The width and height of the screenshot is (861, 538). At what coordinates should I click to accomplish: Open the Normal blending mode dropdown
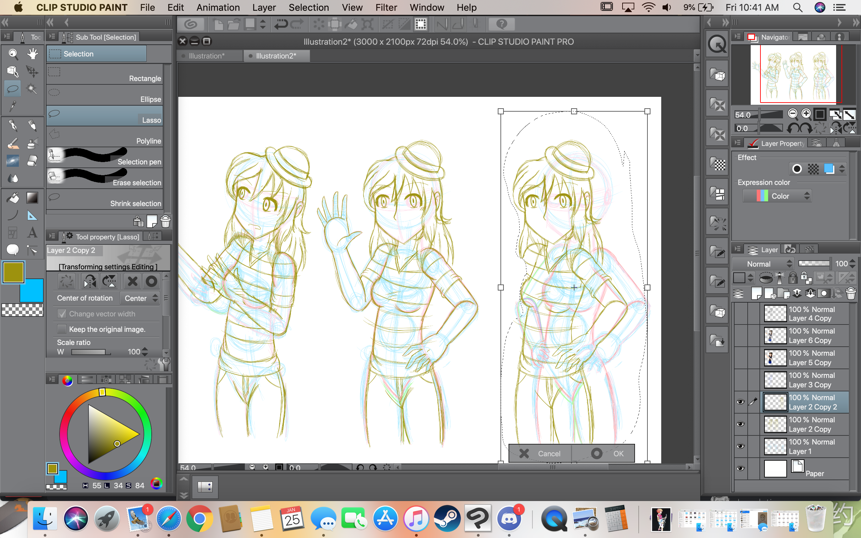(763, 264)
